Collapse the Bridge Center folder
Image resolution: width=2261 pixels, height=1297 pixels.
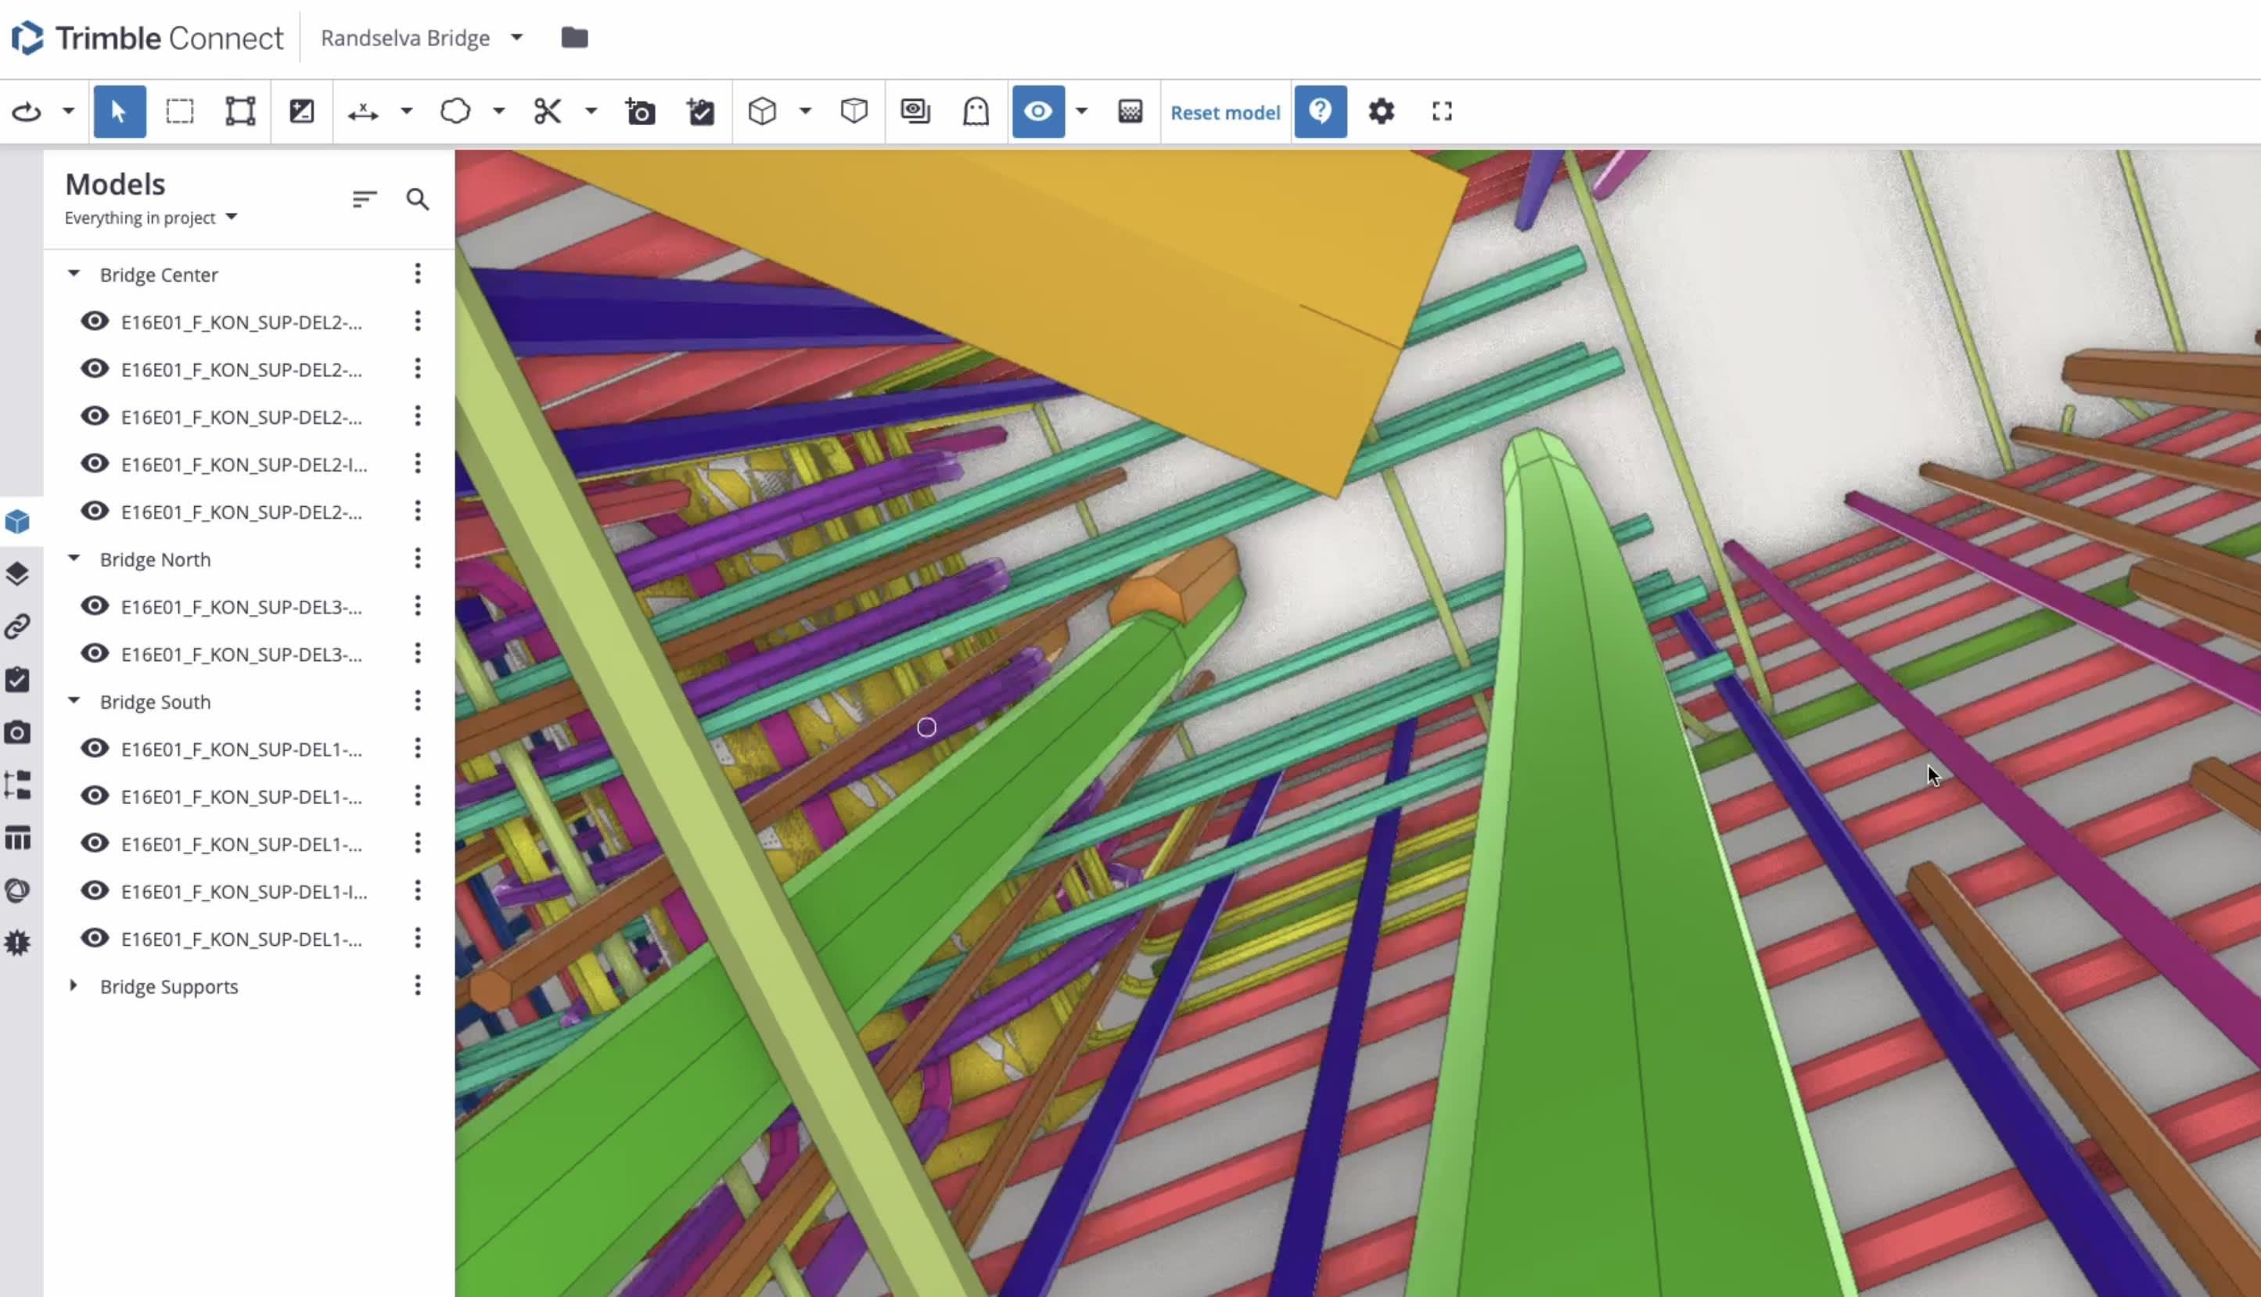pos(74,275)
